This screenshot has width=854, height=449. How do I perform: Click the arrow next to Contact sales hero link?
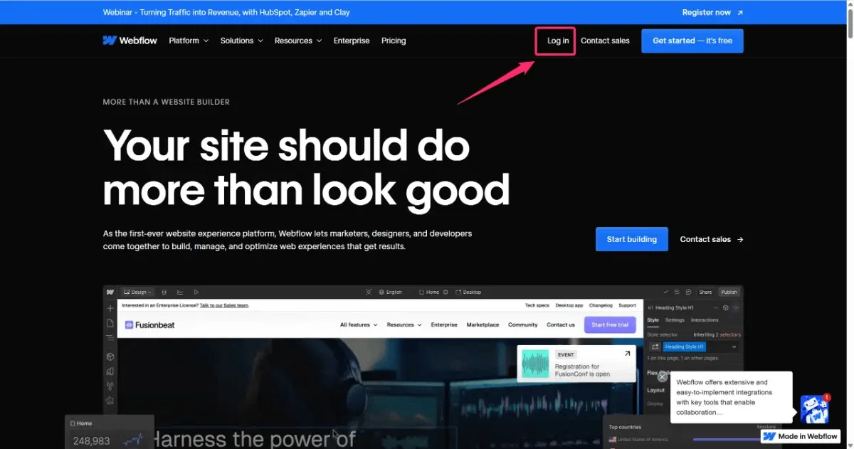pyautogui.click(x=740, y=240)
